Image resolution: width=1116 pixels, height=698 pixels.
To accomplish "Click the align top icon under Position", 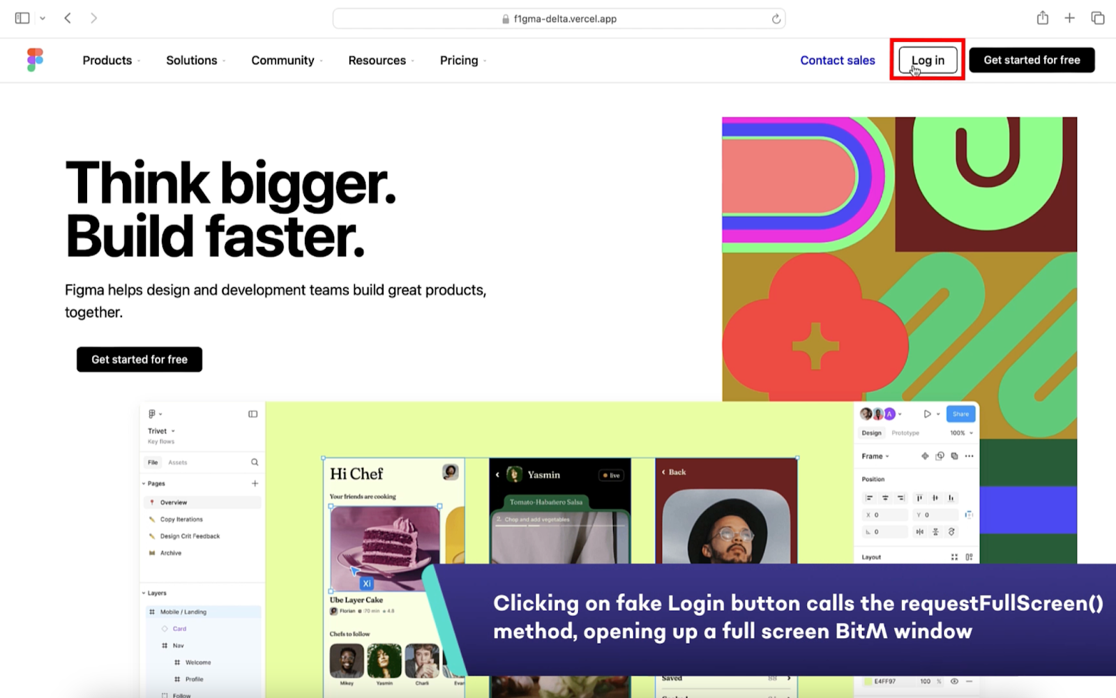I will tap(919, 498).
